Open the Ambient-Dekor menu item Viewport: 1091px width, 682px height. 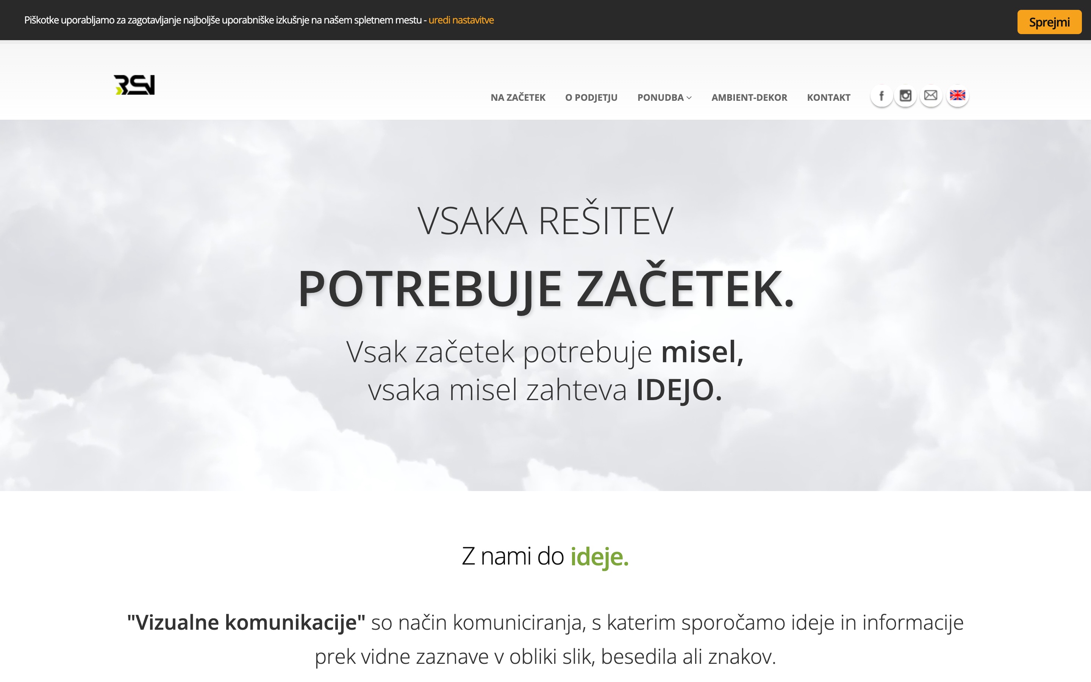pos(749,97)
